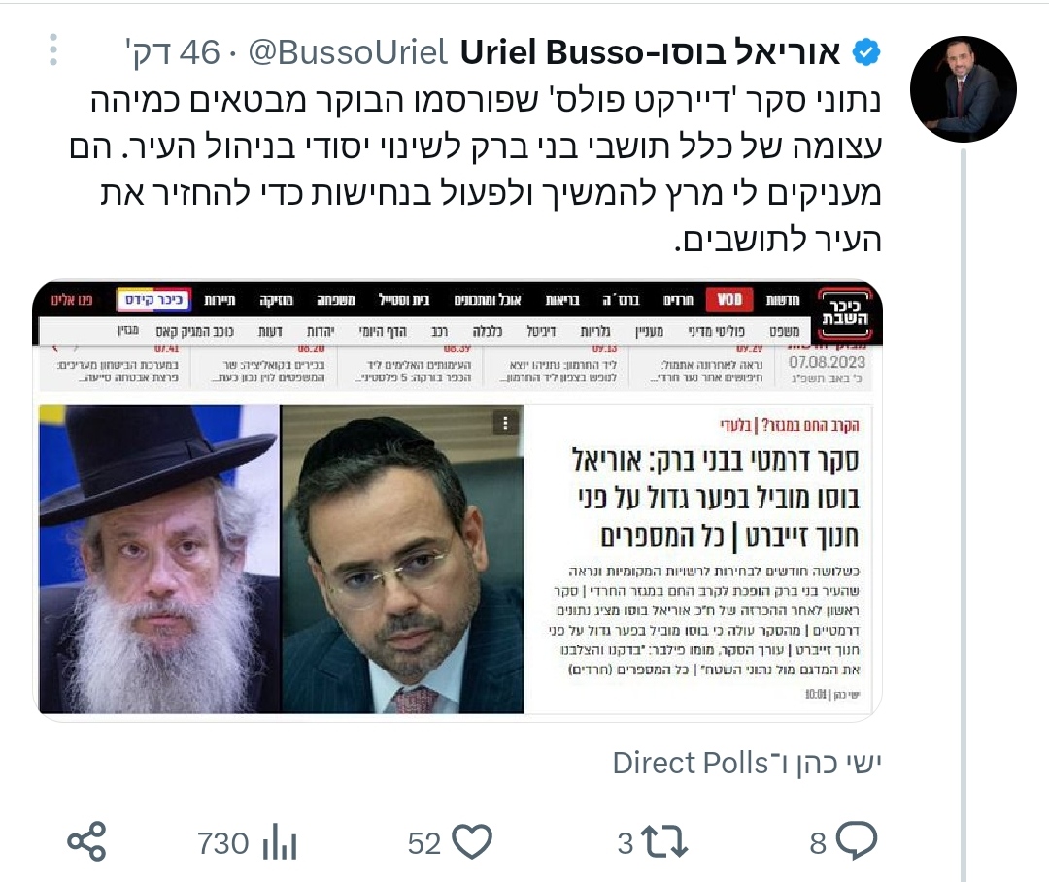The image size is (1049, 882).
Task: Open the three-dot more options menu
Action: point(53,50)
